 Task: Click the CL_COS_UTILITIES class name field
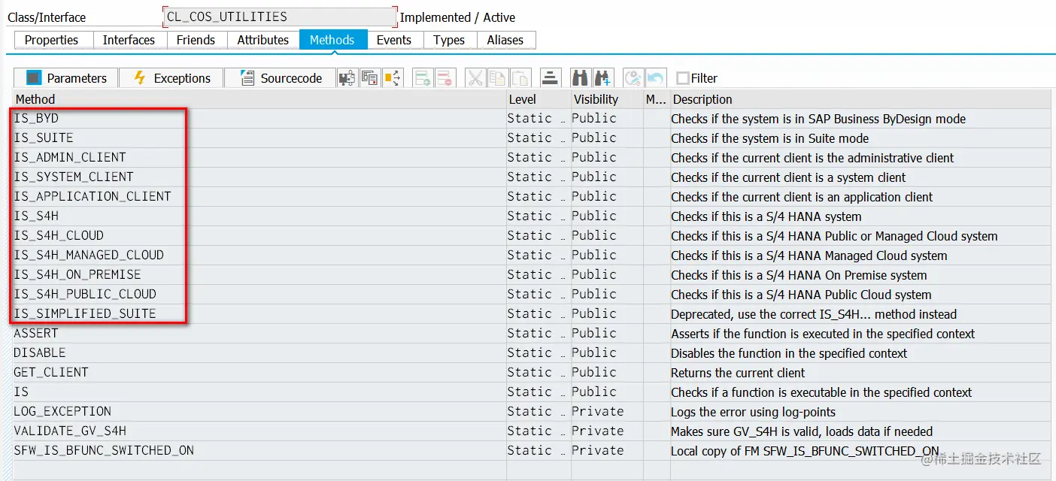pyautogui.click(x=280, y=17)
